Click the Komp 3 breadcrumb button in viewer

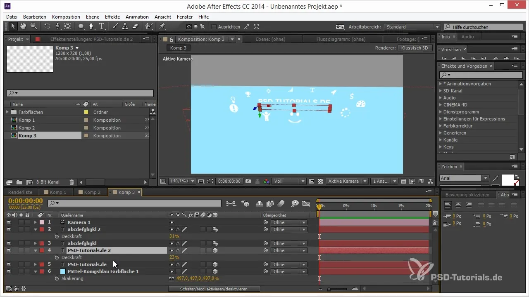click(x=179, y=48)
